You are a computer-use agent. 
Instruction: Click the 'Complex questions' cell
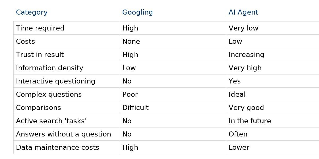pos(49,94)
